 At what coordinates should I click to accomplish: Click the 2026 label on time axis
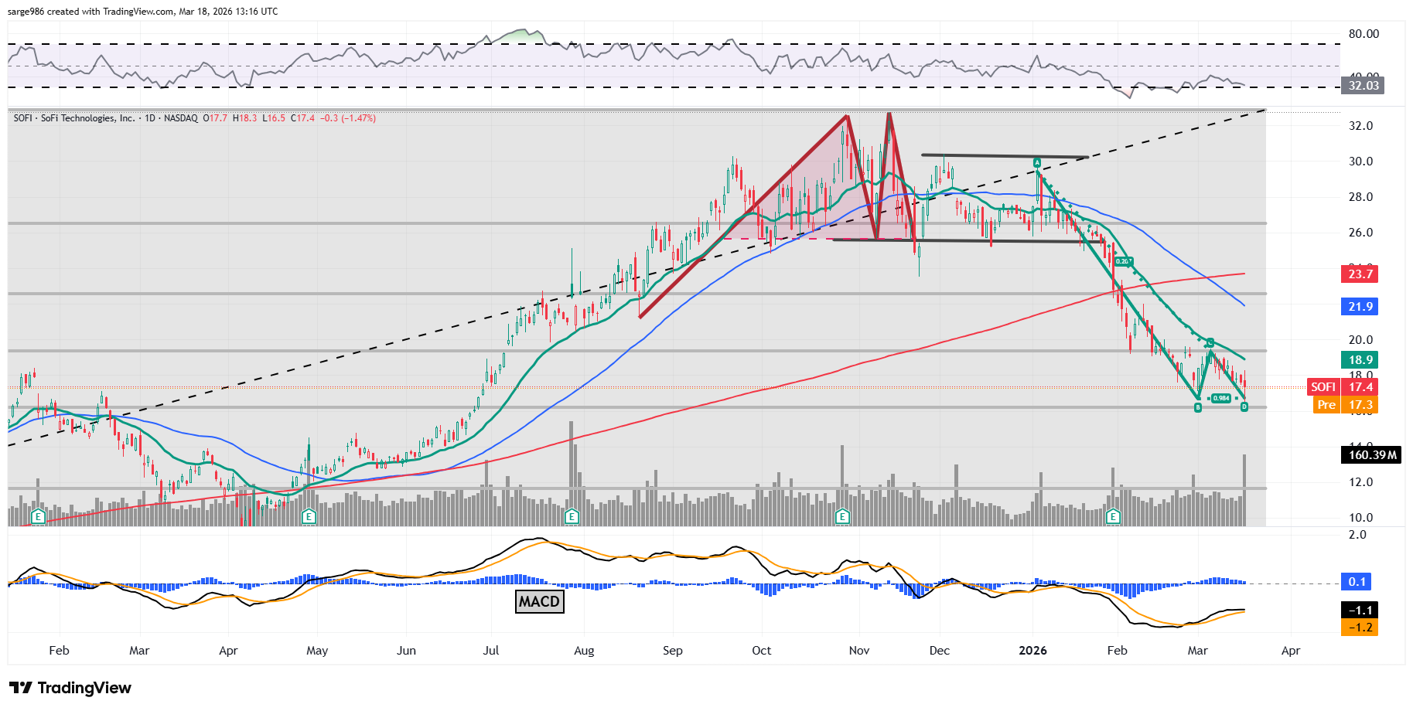click(x=1032, y=651)
